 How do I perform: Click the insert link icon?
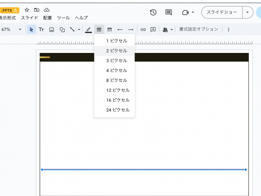(x=143, y=29)
